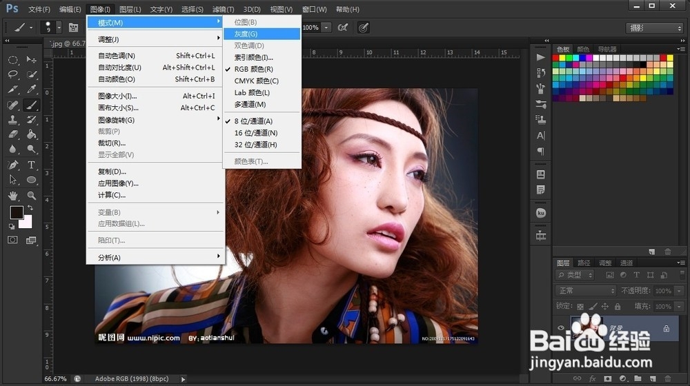The height and width of the screenshot is (386, 690).
Task: Click the foreground color swatch
Action: click(17, 212)
